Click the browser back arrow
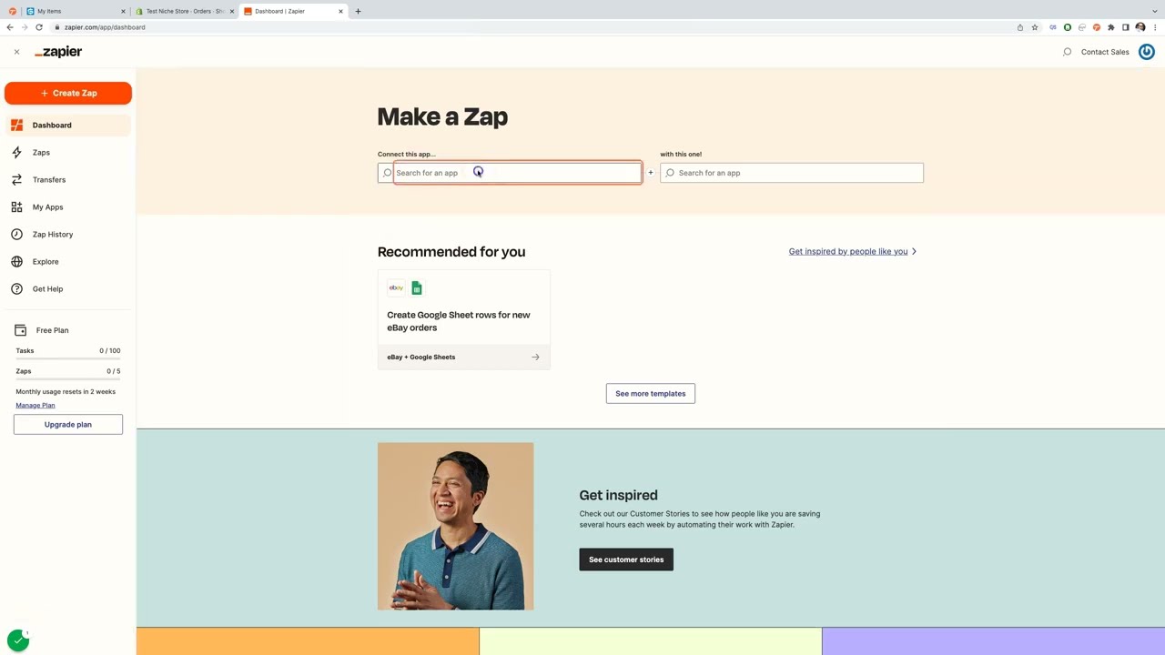The height and width of the screenshot is (655, 1165). [x=10, y=27]
